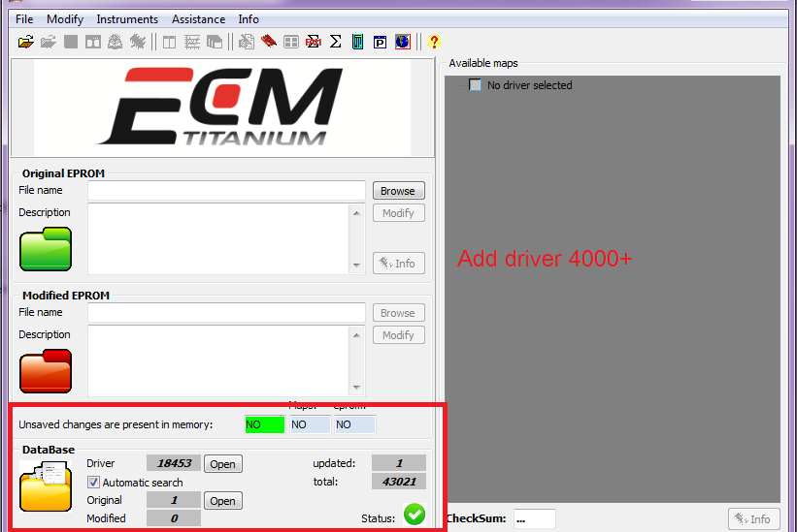Click down arrow of Original Description scrollbar
Image resolution: width=797 pixels, height=532 pixels.
(x=357, y=266)
